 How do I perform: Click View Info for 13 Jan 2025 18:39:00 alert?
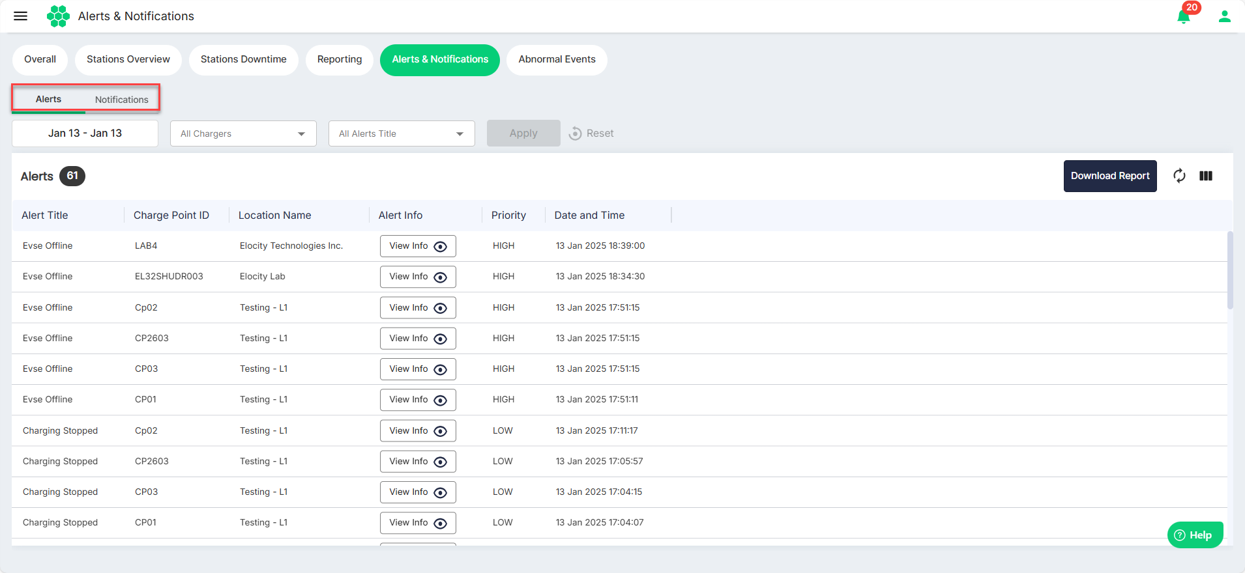[418, 246]
